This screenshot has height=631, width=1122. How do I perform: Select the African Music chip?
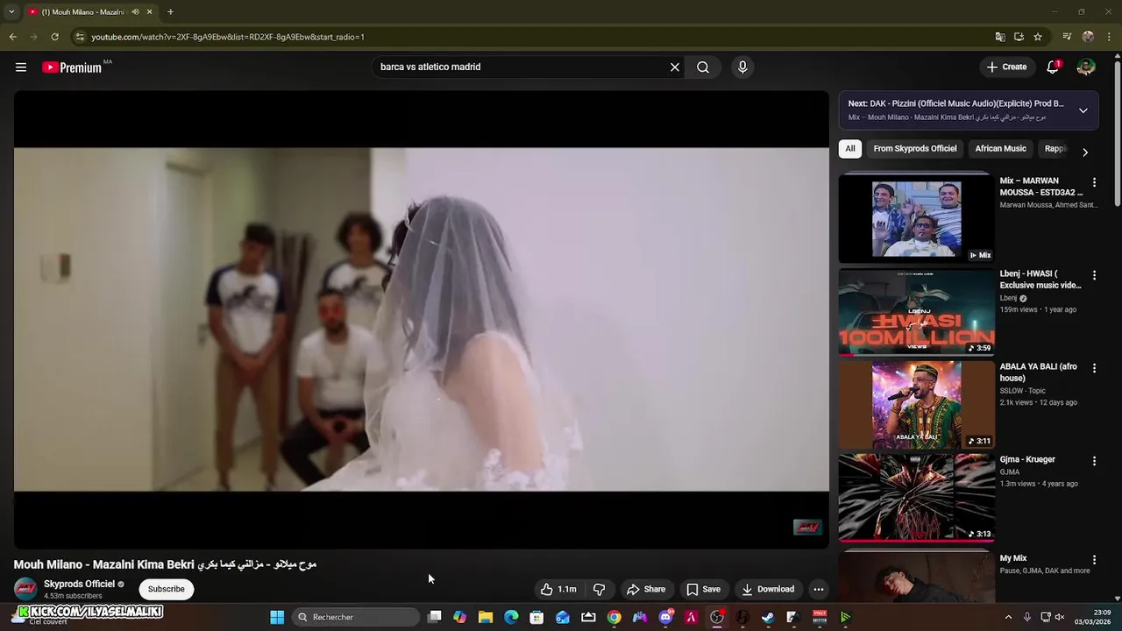[x=1000, y=149]
